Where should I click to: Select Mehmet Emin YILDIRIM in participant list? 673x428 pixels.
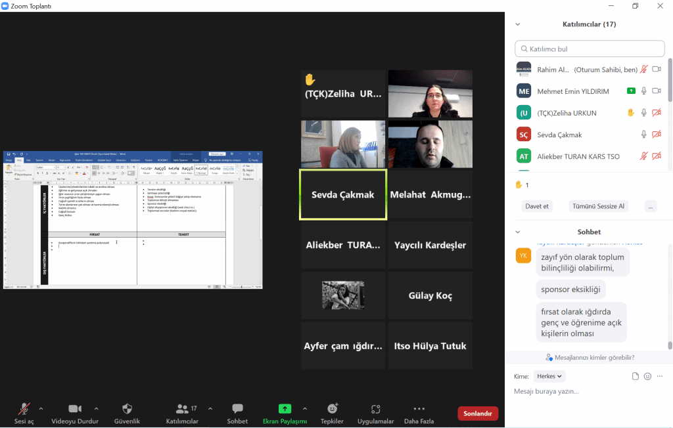pos(572,91)
